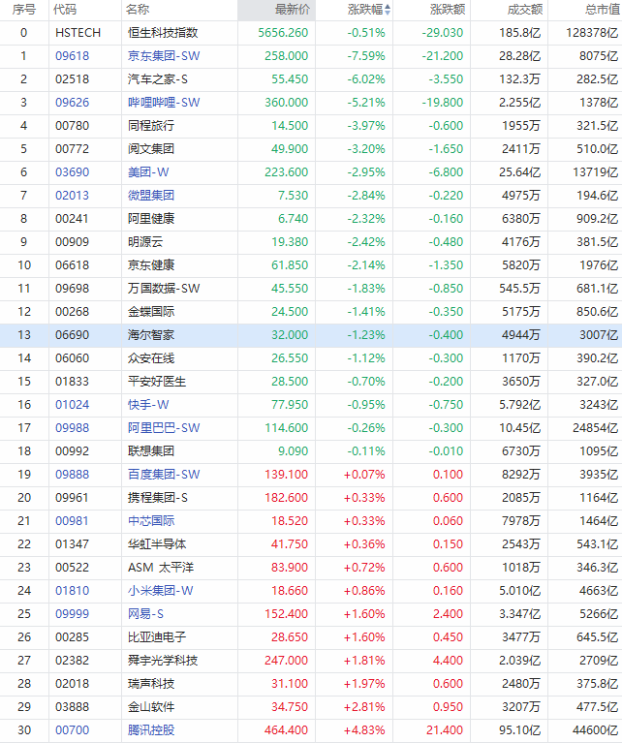Viewport: 622px width, 743px height.
Task: Select the 同程旅行 row name
Action: [151, 126]
